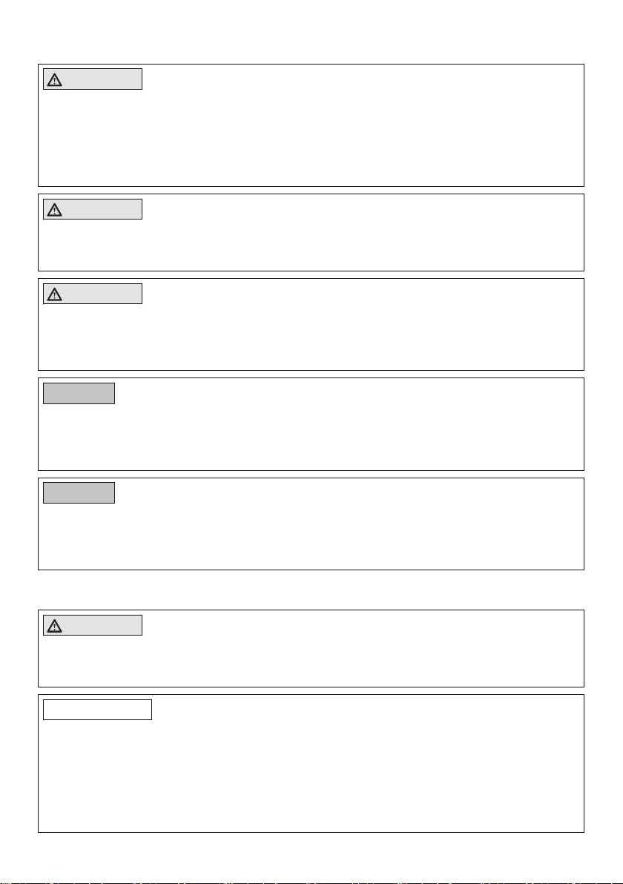Screen dimensions: 623x884
Task: Click the warning triangle in the sixth box
Action: pyautogui.click(x=54, y=626)
